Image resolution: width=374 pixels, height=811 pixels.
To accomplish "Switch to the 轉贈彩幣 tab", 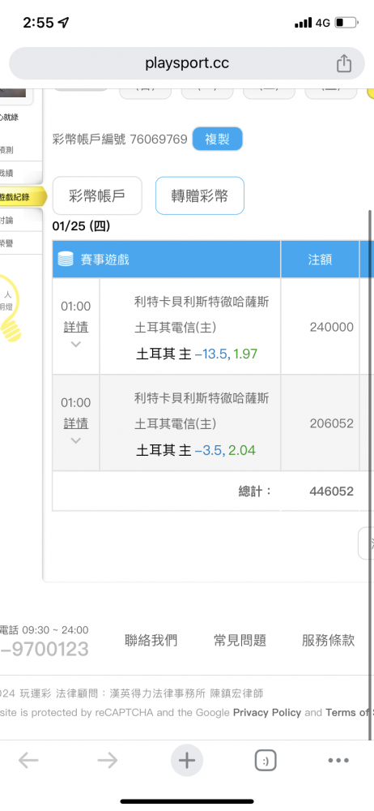I will 199,195.
